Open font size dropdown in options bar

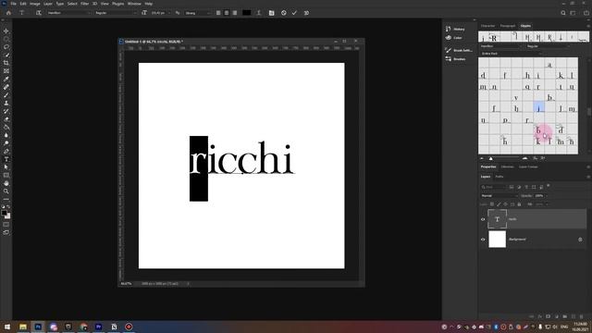168,13
